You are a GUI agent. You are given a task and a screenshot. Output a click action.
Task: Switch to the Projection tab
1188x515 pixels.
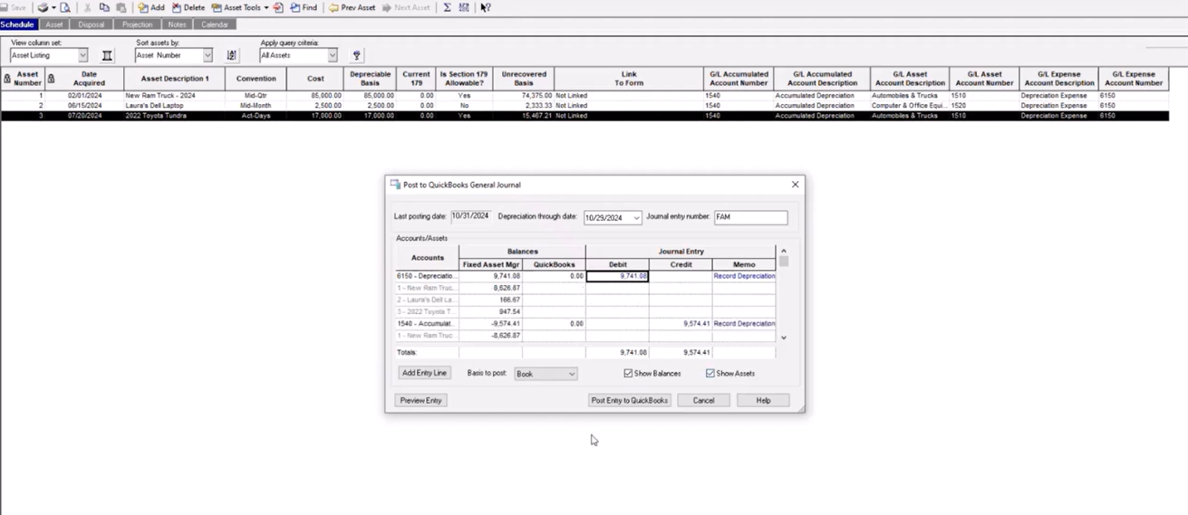[138, 24]
